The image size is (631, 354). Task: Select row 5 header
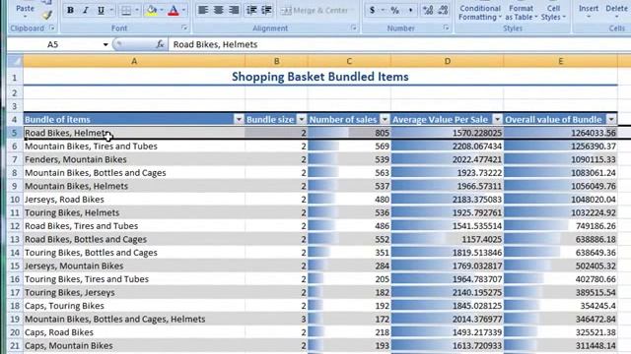click(15, 133)
